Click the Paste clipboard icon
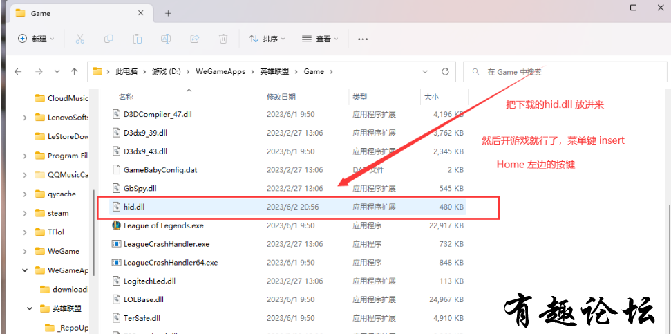 click(138, 39)
